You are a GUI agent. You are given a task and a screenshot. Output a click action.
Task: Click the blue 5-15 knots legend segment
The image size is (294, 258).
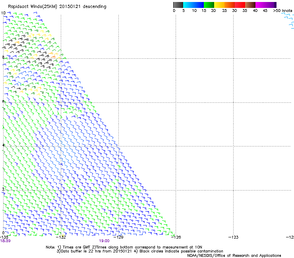pos(193,5)
